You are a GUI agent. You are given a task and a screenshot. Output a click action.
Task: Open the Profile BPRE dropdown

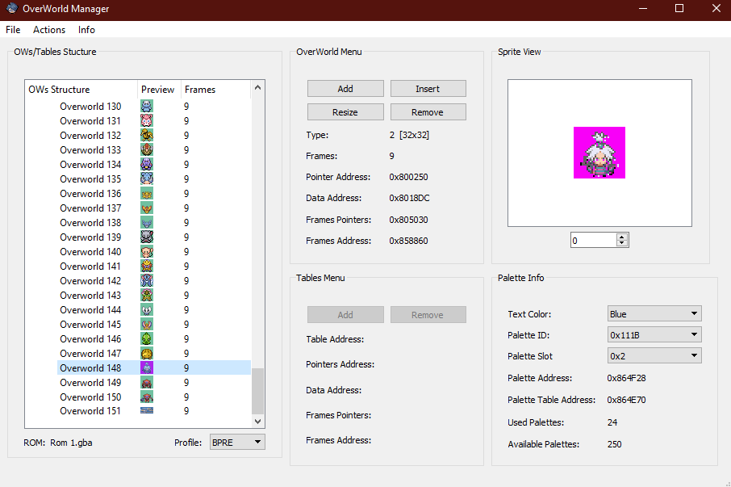(x=236, y=442)
